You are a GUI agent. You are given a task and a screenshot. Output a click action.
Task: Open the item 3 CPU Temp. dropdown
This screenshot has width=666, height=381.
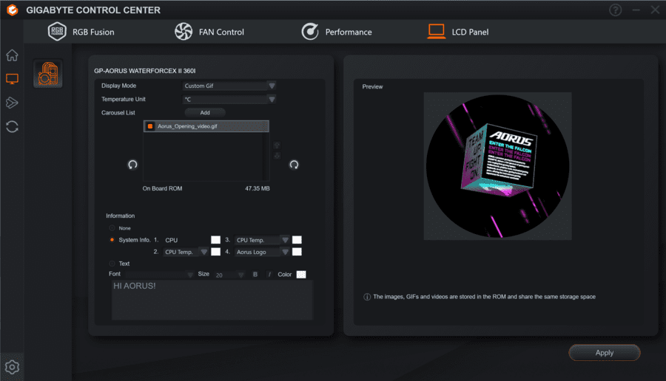tap(263, 240)
